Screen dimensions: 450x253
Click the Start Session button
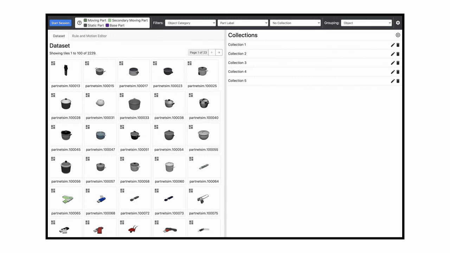(60, 23)
